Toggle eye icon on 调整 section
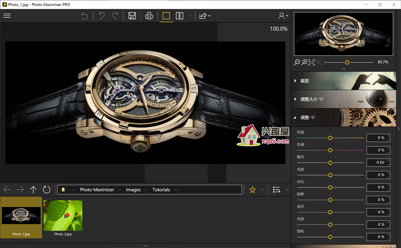The image size is (401, 248). coord(313,118)
